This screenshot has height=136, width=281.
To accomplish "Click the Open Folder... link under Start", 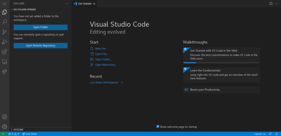I will pyautogui.click(x=103, y=59).
